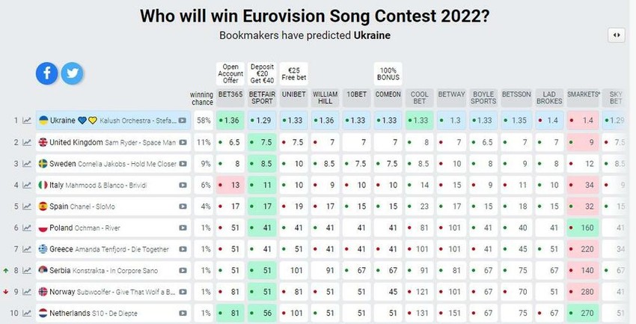Expand the table width with the arrows button
Image resolution: width=636 pixels, height=324 pixels.
[x=617, y=35]
